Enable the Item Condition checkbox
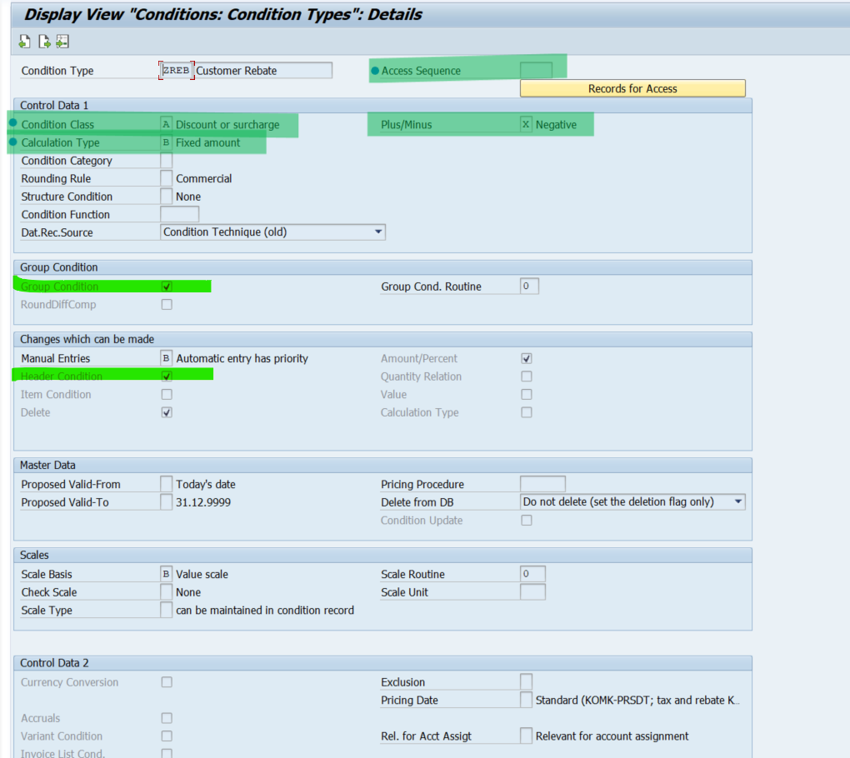The width and height of the screenshot is (850, 758). [167, 395]
